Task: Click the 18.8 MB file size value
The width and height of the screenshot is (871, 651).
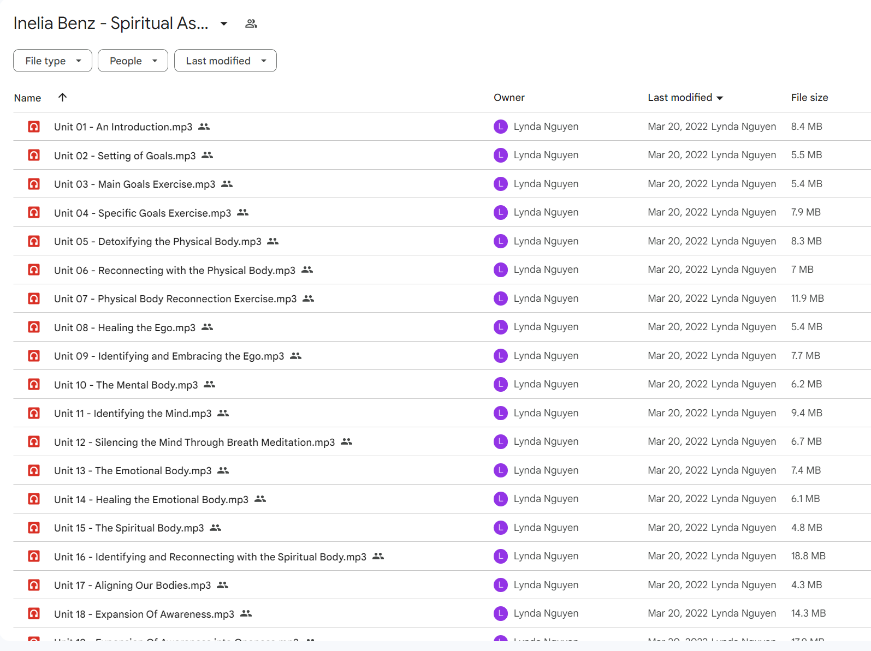Action: (808, 556)
